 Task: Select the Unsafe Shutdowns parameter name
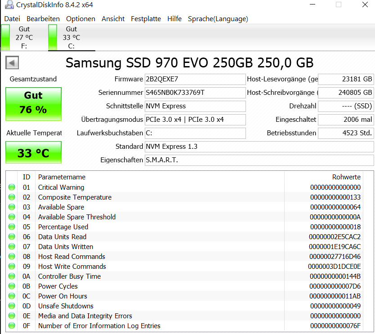pos(66,306)
